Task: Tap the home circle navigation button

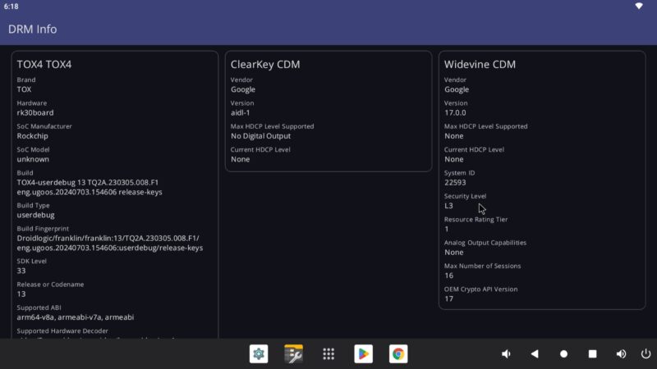Action: (563, 353)
